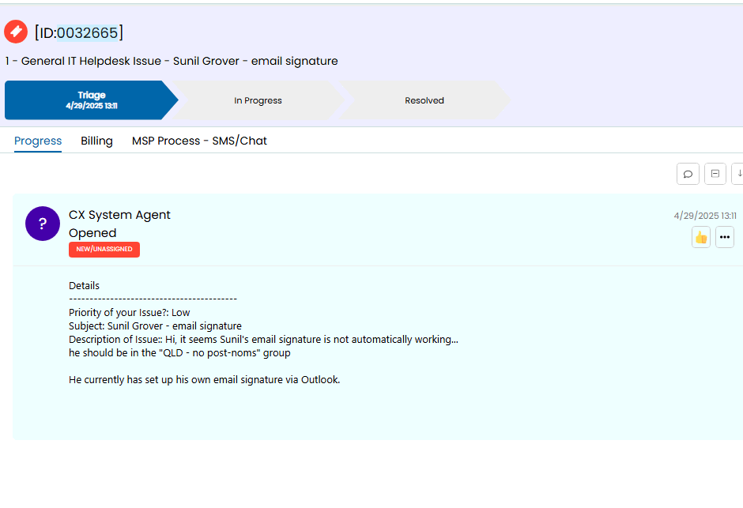Click the entry timestamp 4/29/2025 13:11
The image size is (743, 508).
(x=705, y=216)
